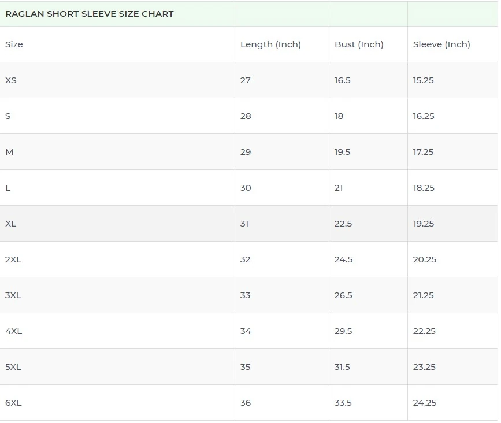
Task: Select the 4XL size row label
Action: 13,331
